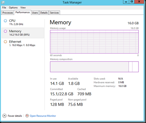Switch to the Performance tab
Image resolution: width=146 pixels, height=123 pixels.
(x=23, y=12)
